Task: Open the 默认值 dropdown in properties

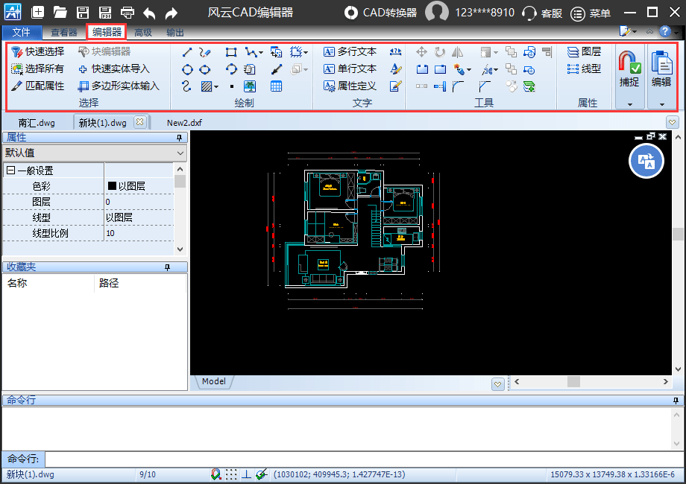Action: coord(180,153)
